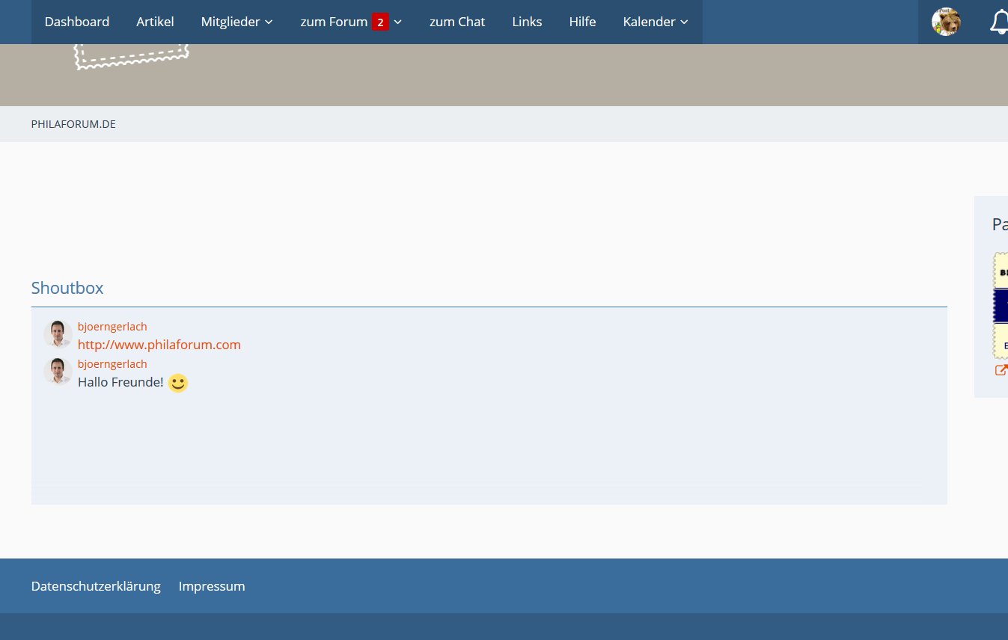Open the Artikel menu item
Viewport: 1008px width, 640px height.
[155, 22]
